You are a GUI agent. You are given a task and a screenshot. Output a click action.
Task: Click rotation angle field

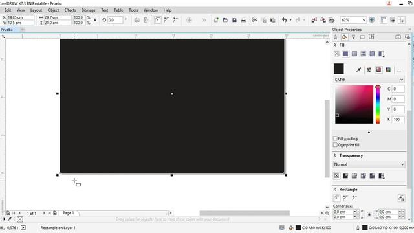pos(115,20)
